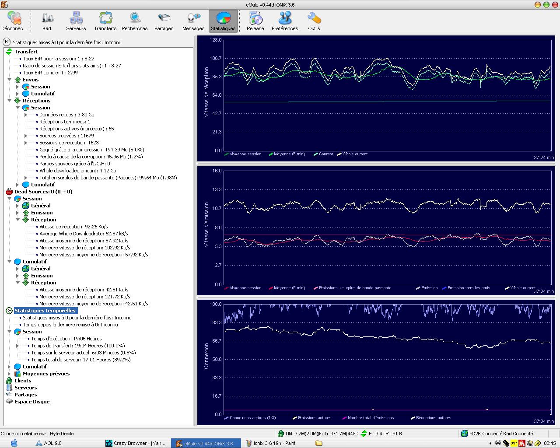This screenshot has width=560, height=448.
Task: Expand hidden system tray icons arrow
Action: coord(491,443)
